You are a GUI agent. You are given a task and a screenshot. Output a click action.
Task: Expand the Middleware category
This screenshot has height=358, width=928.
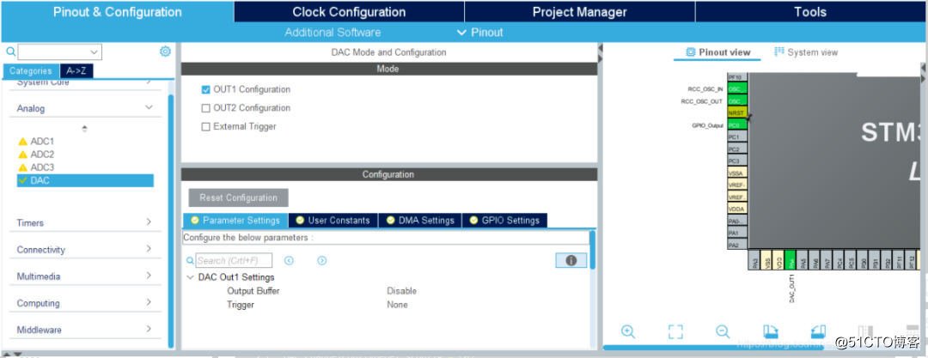(x=150, y=329)
